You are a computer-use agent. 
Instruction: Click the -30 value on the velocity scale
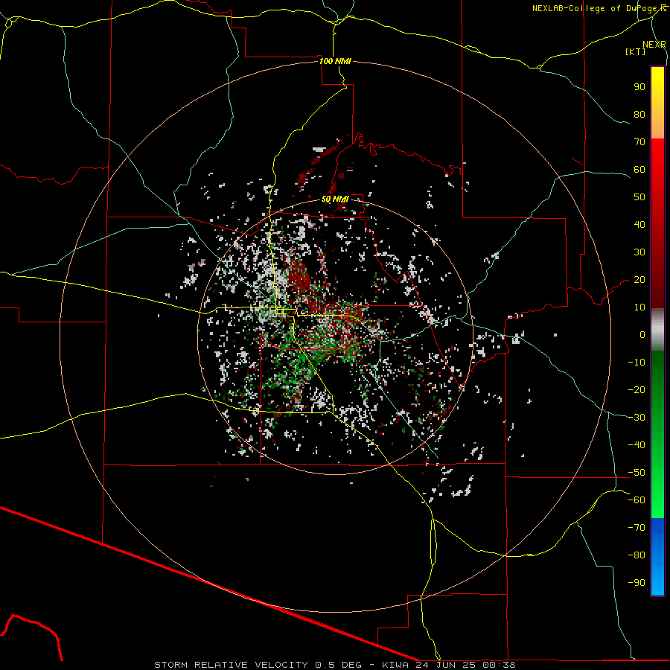[x=636, y=418]
